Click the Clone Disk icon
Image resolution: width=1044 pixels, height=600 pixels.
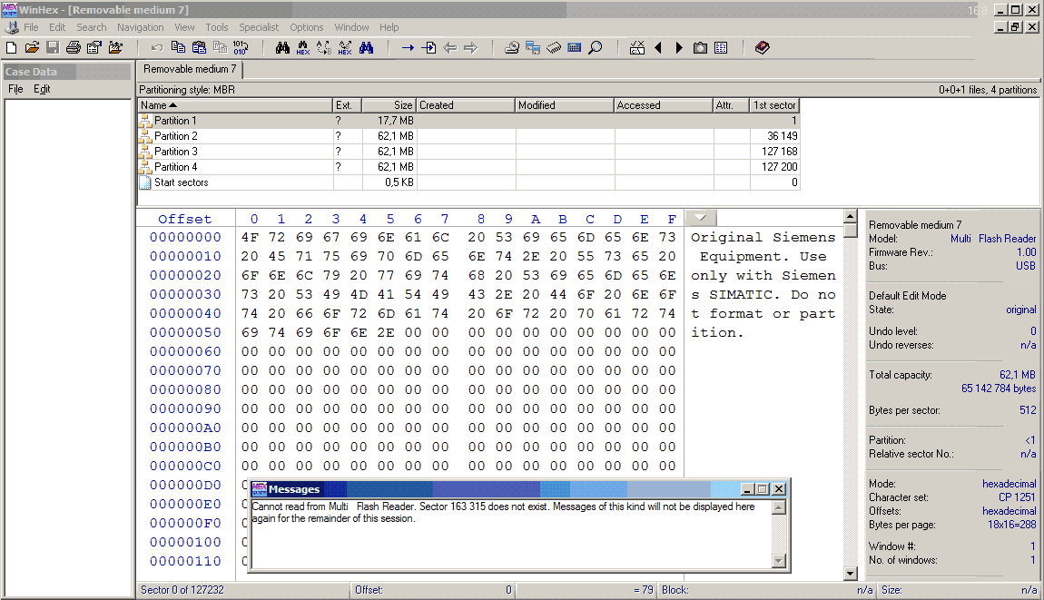point(533,48)
